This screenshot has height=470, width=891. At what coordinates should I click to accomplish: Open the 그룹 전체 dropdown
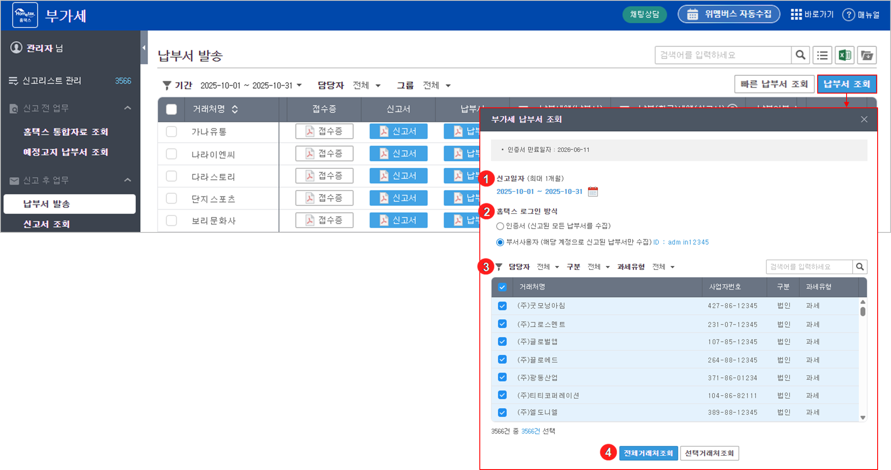[437, 85]
